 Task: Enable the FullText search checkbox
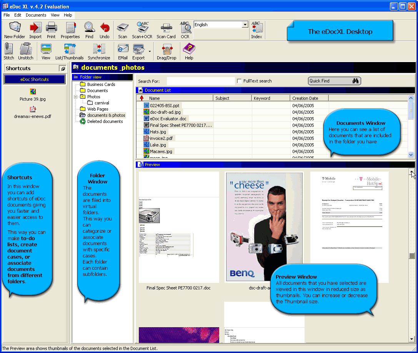click(x=239, y=81)
